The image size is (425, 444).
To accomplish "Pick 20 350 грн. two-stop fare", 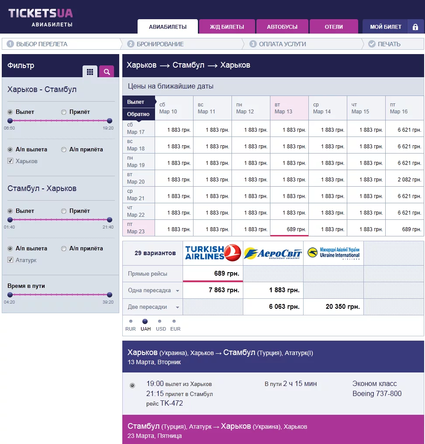I will pyautogui.click(x=333, y=307).
